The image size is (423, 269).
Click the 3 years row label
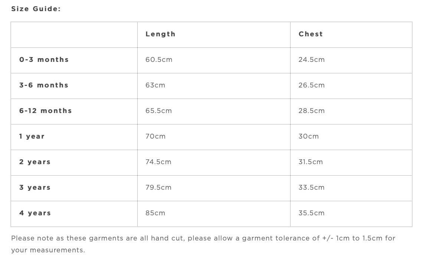click(35, 187)
